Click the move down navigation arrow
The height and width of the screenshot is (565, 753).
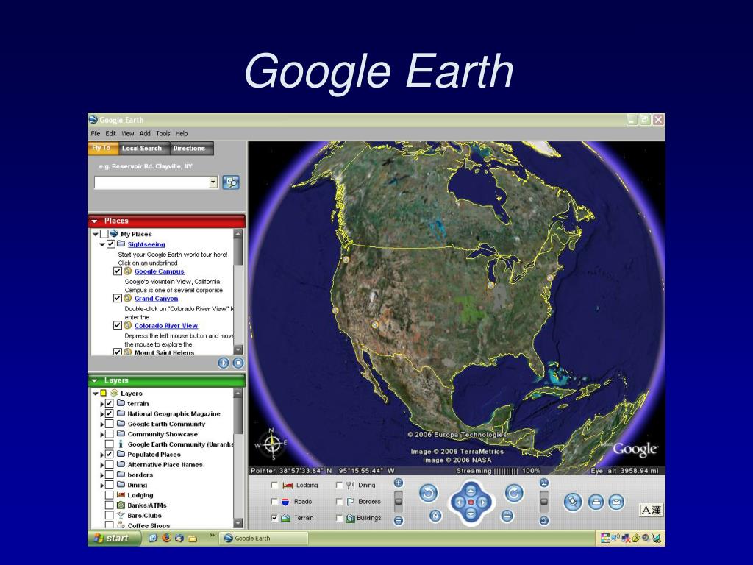[471, 514]
